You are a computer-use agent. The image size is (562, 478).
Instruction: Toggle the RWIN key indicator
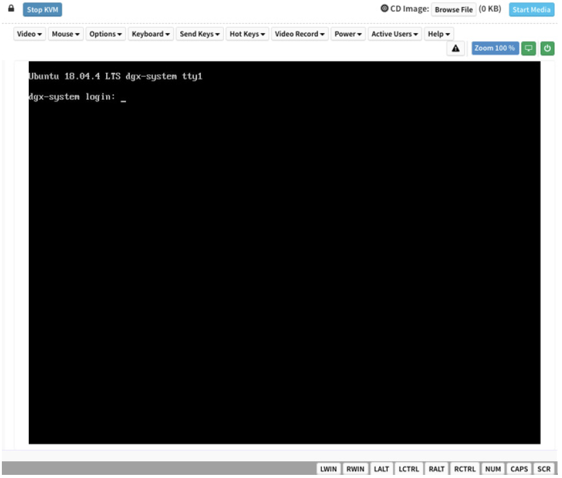tap(355, 469)
